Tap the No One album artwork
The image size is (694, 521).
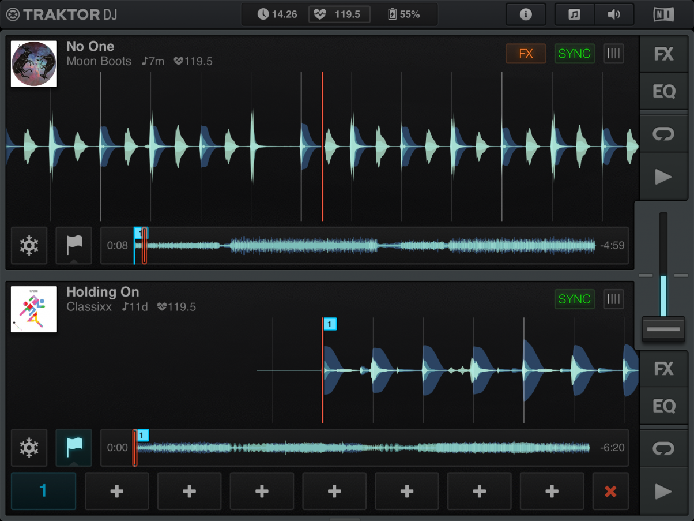(x=34, y=63)
